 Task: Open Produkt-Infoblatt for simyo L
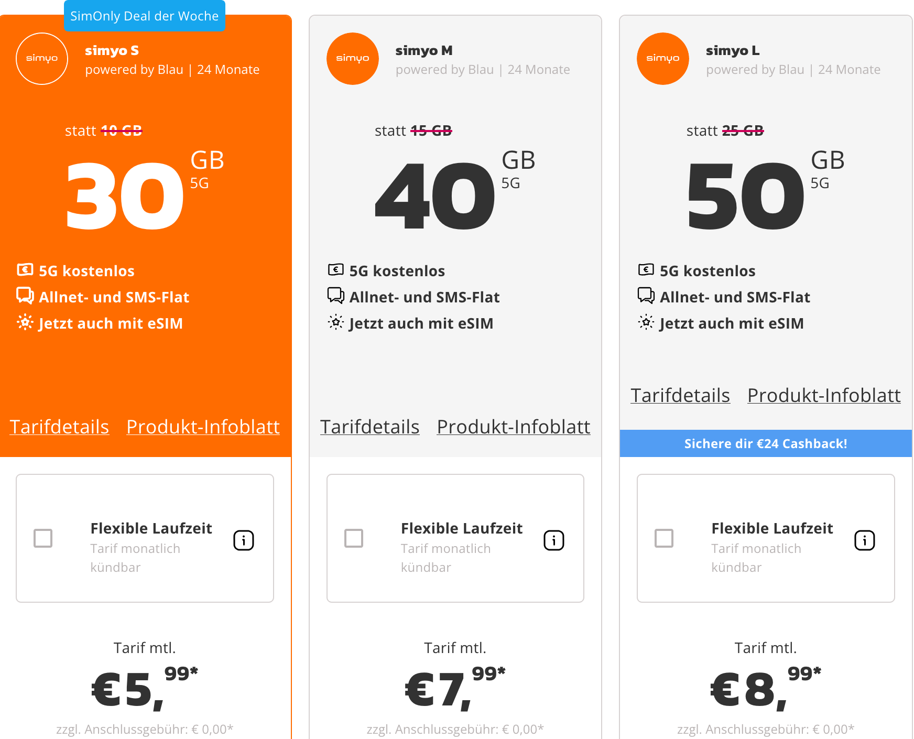pos(824,396)
